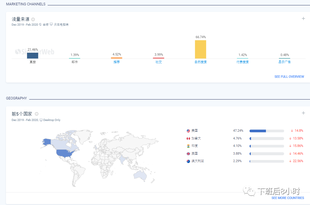The height and width of the screenshot is (205, 310).
Task: Click the United States on the world map
Action: click(x=64, y=153)
